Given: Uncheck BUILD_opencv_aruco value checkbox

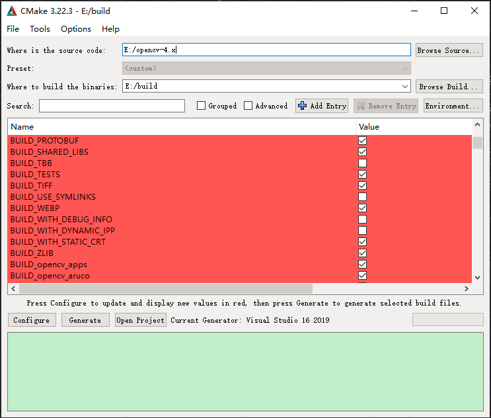Looking at the screenshot, I should click(x=362, y=276).
